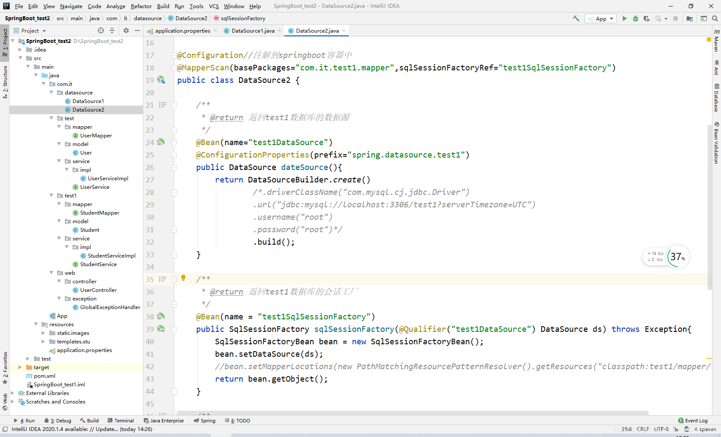Expand the target folder
721x437 pixels.
click(x=20, y=367)
